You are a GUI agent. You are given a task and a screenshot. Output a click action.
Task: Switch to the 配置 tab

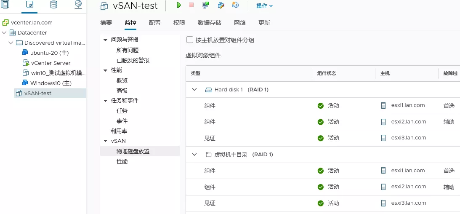pyautogui.click(x=155, y=23)
